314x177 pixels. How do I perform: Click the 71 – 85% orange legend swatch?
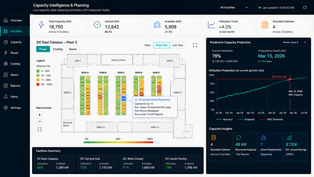[x=38, y=80]
